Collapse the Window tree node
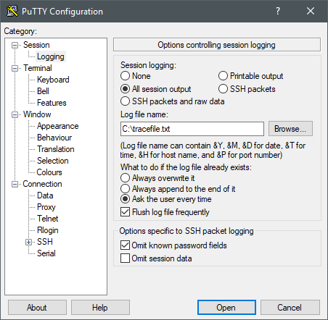The height and width of the screenshot is (320, 328). click(15, 114)
